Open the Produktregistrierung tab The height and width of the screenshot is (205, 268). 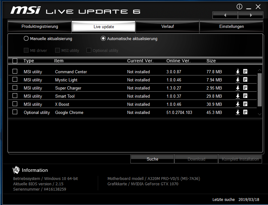pos(40,27)
